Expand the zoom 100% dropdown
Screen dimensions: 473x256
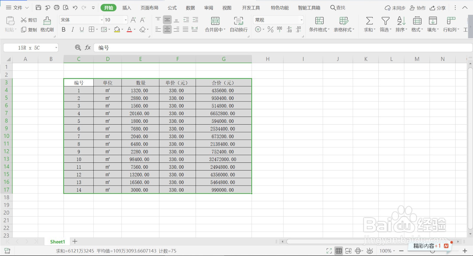pos(394,251)
